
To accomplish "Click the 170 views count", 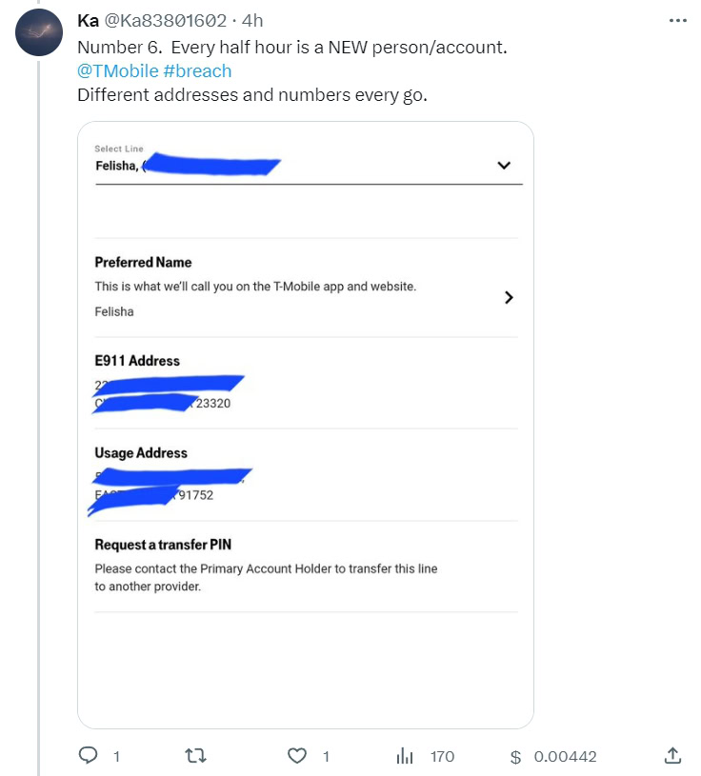I will pos(442,757).
